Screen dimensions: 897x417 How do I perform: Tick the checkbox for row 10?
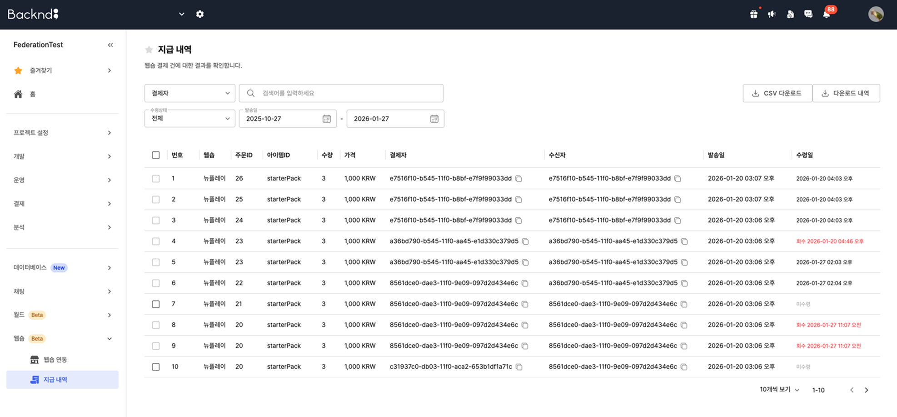coord(156,367)
